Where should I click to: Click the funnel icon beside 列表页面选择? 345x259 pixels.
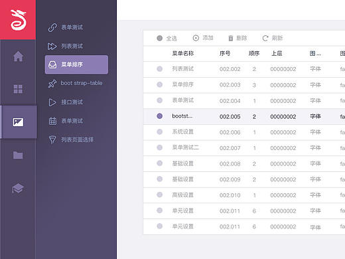click(x=52, y=139)
